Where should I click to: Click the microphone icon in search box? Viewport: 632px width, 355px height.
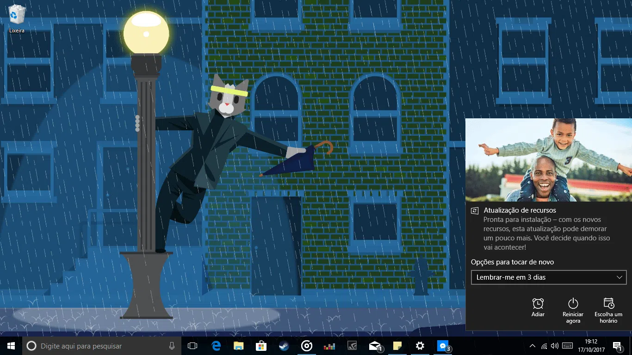tap(172, 346)
